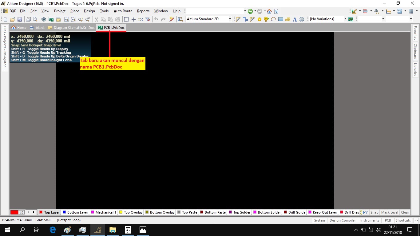Screen dimensions: 420x236
Task: Click the Mask Level button
Action: click(390, 212)
